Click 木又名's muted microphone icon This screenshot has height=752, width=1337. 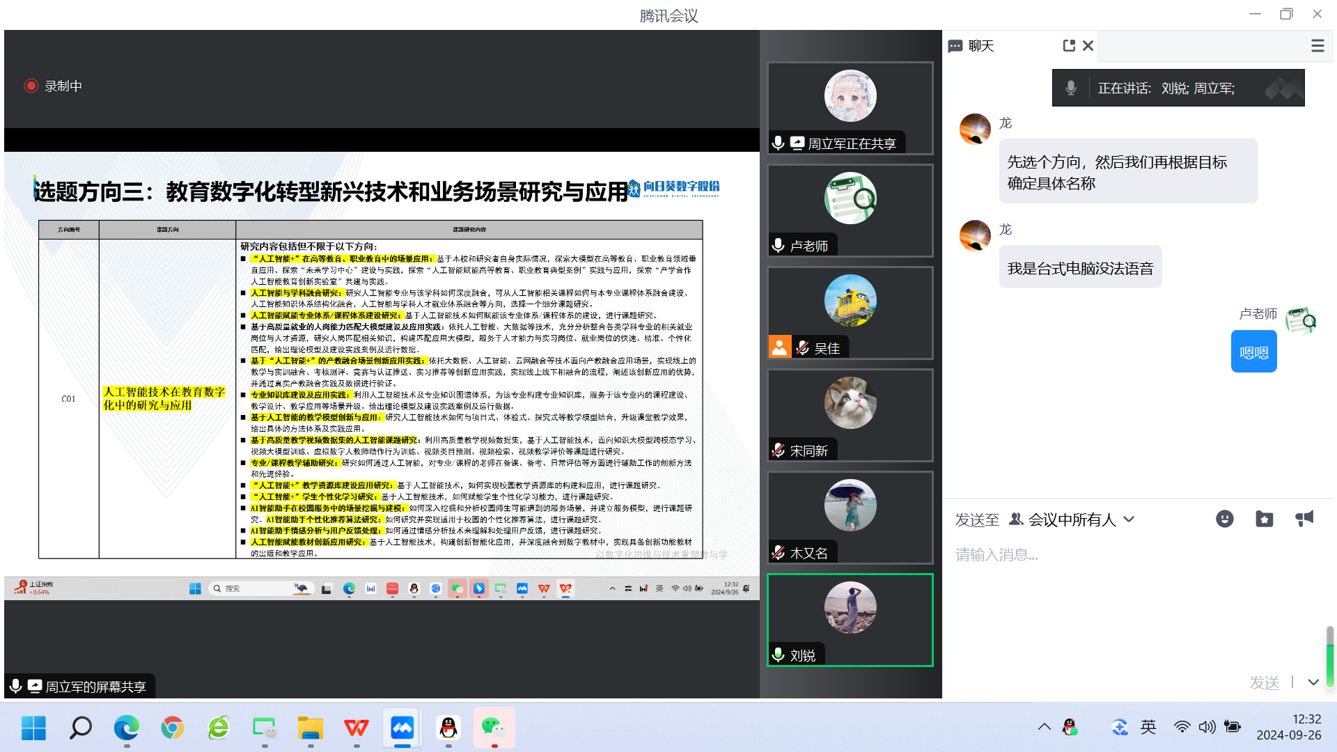(779, 552)
